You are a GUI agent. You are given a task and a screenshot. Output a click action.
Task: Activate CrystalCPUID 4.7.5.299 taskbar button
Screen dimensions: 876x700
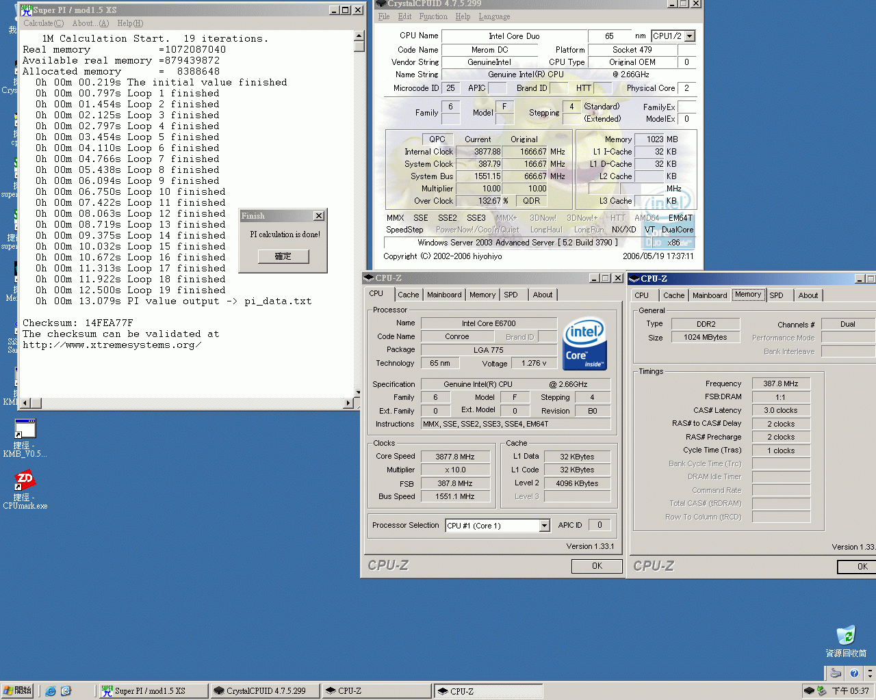[x=265, y=691]
